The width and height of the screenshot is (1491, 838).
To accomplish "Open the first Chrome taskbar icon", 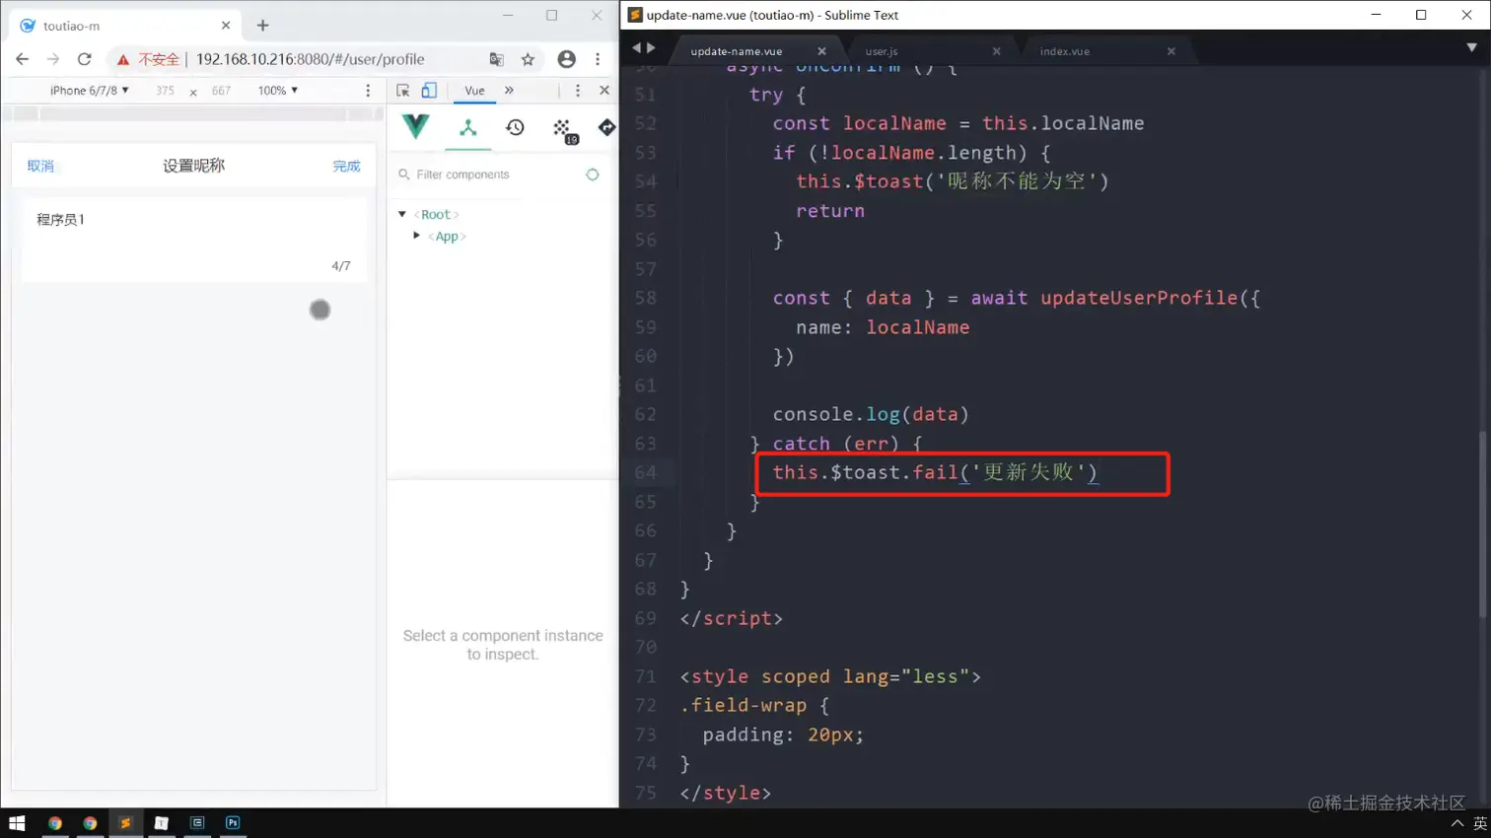I will click(55, 823).
